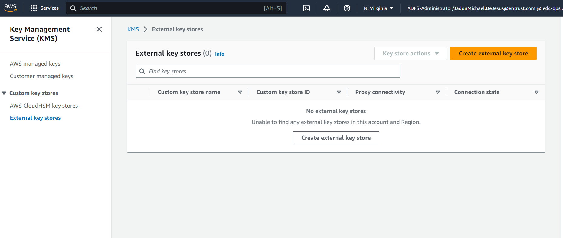Open the ADFS-Administrator account menu
The height and width of the screenshot is (238, 563).
485,8
